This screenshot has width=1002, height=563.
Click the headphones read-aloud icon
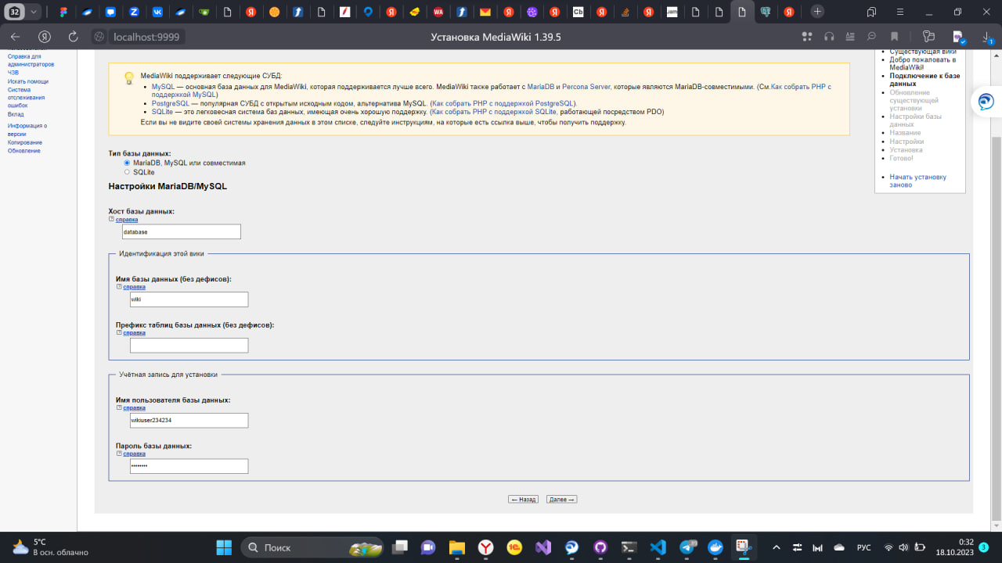point(830,37)
